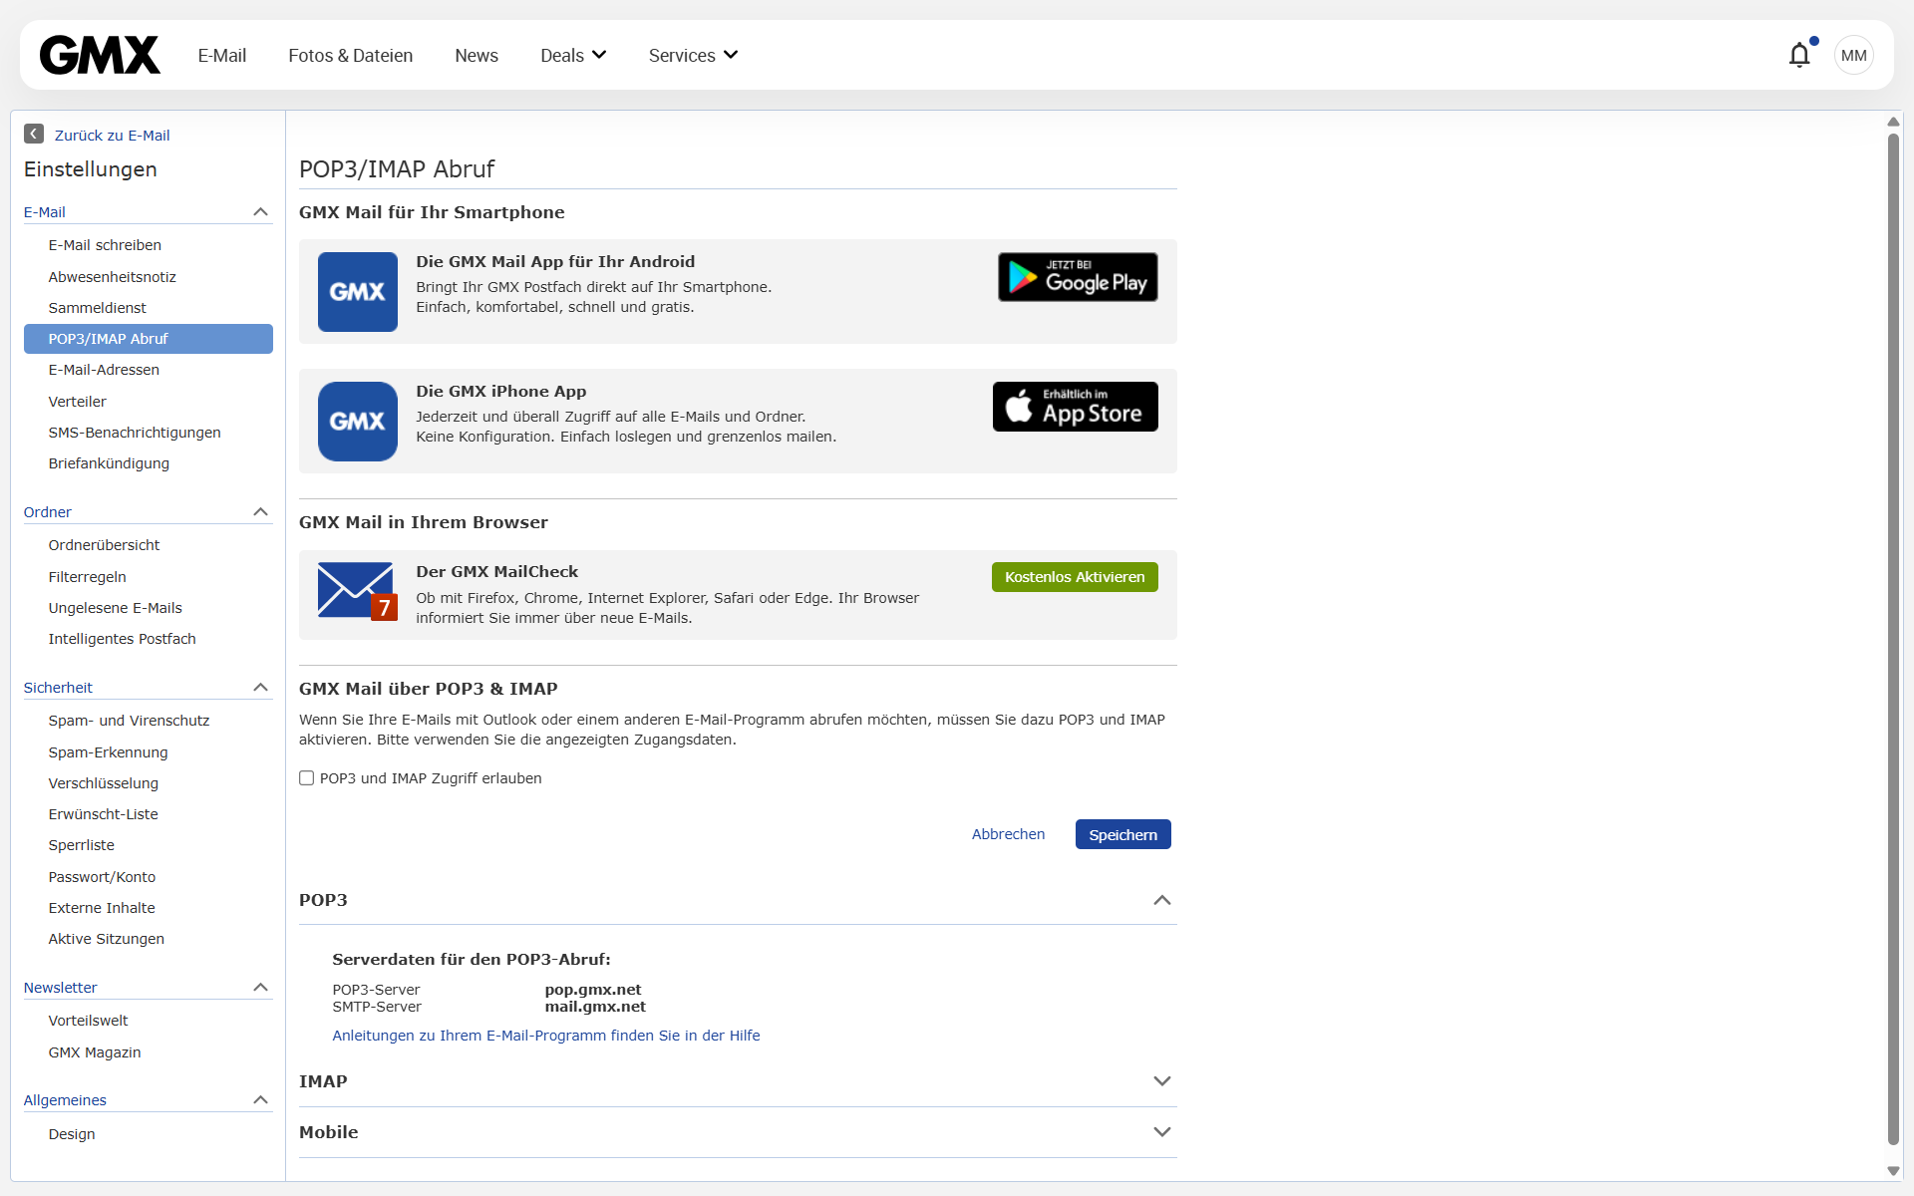Click the GMX logo in the header
The image size is (1914, 1196).
tap(99, 55)
